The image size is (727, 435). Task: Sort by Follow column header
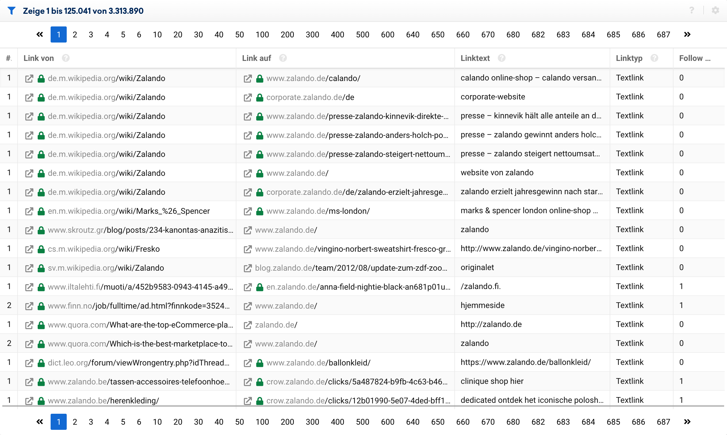pyautogui.click(x=694, y=58)
